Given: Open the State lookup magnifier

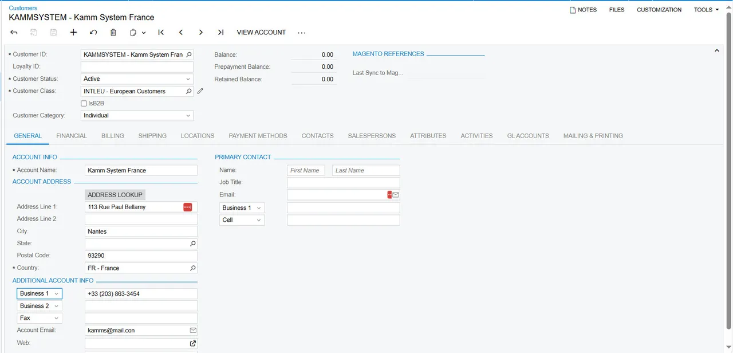Looking at the screenshot, I should point(193,244).
